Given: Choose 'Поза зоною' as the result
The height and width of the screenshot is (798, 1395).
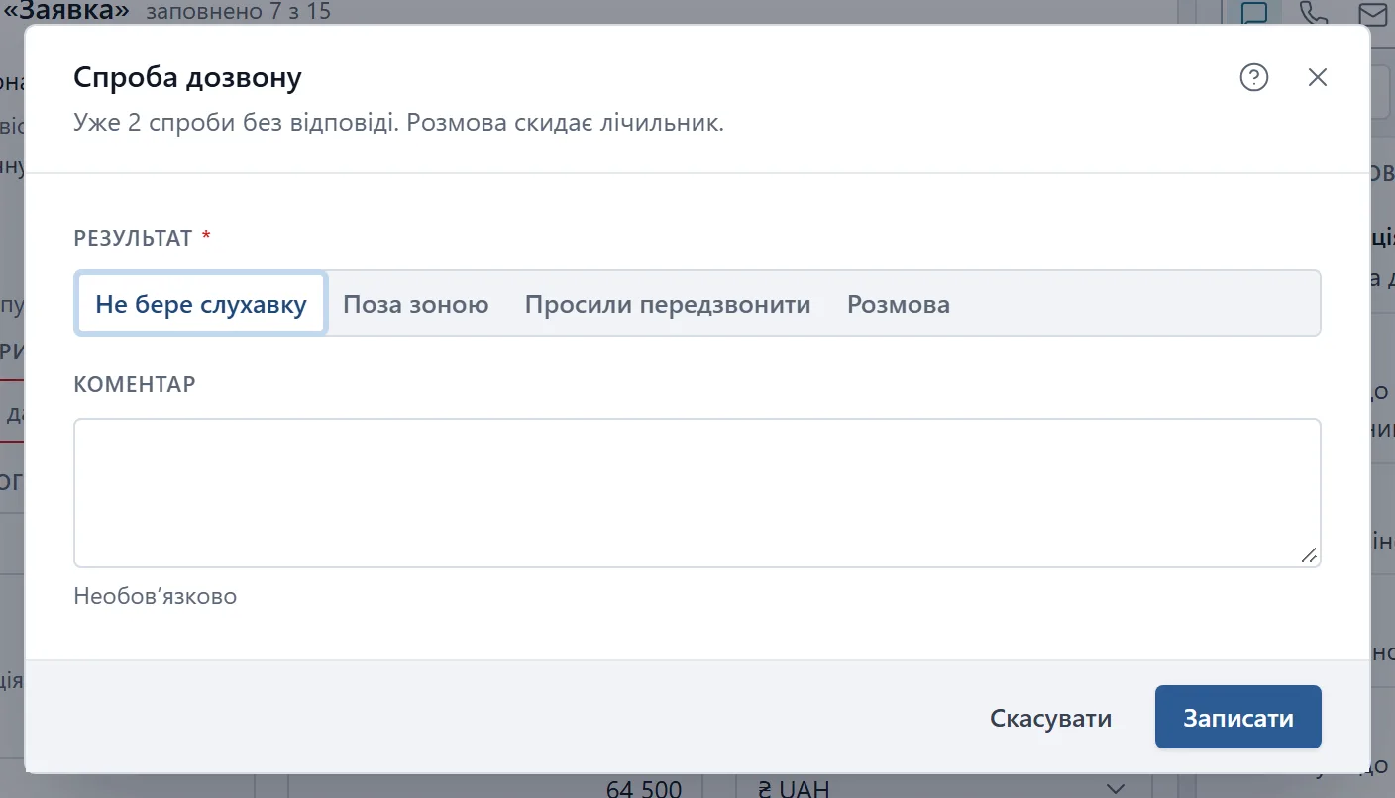Looking at the screenshot, I should click(x=416, y=304).
